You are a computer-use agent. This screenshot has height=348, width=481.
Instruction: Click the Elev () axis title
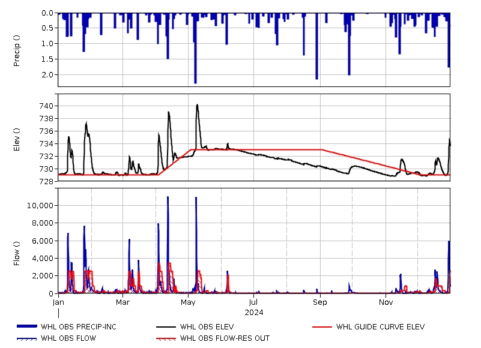pos(17,140)
